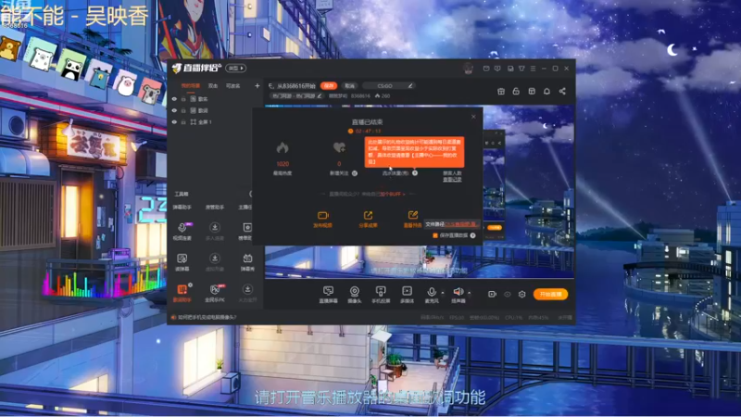The height and width of the screenshot is (417, 741).
Task: Toggle lock on the topmost source row
Action: click(183, 99)
